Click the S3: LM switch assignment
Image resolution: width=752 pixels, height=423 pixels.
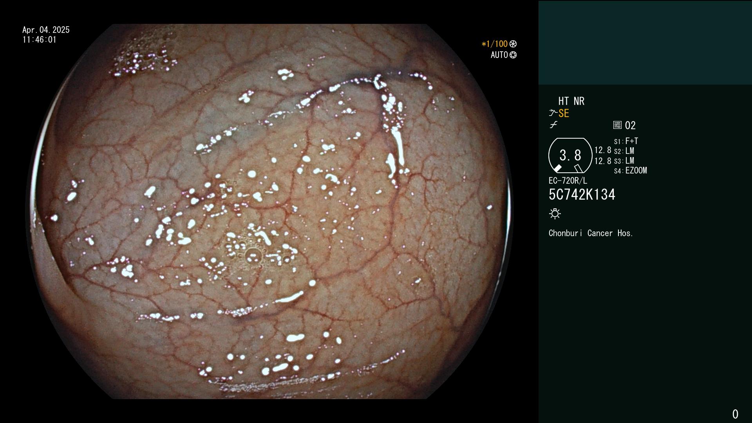[624, 161]
